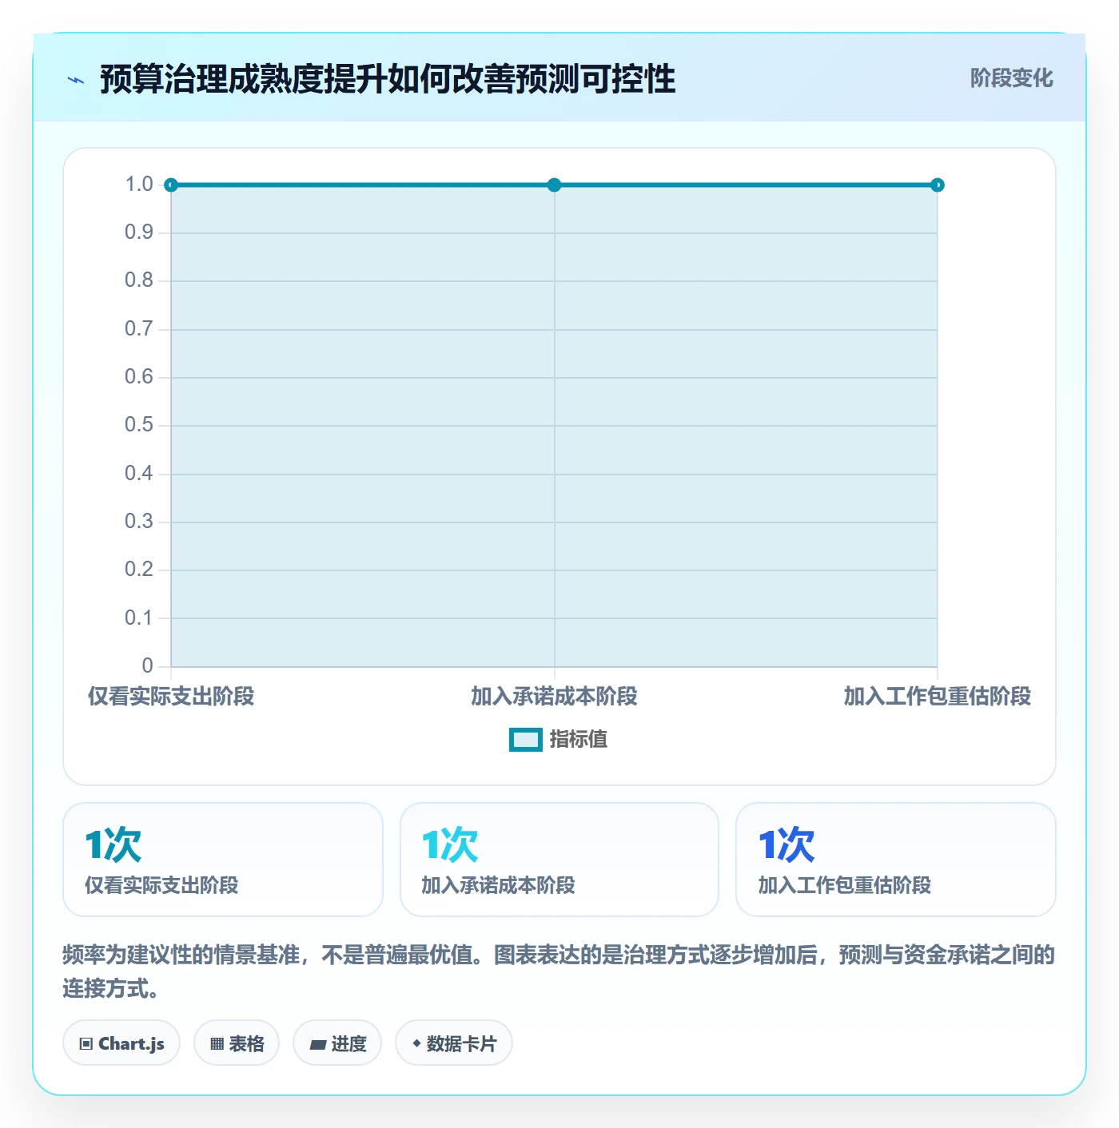Image resolution: width=1119 pixels, height=1128 pixels.
Task: Select the 1次 加入承诺成本阶段 card
Action: click(x=559, y=860)
